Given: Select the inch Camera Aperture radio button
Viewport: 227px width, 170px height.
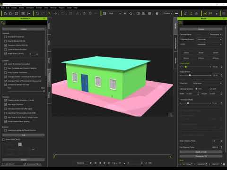Looking at the screenshot, I should click(x=210, y=89).
